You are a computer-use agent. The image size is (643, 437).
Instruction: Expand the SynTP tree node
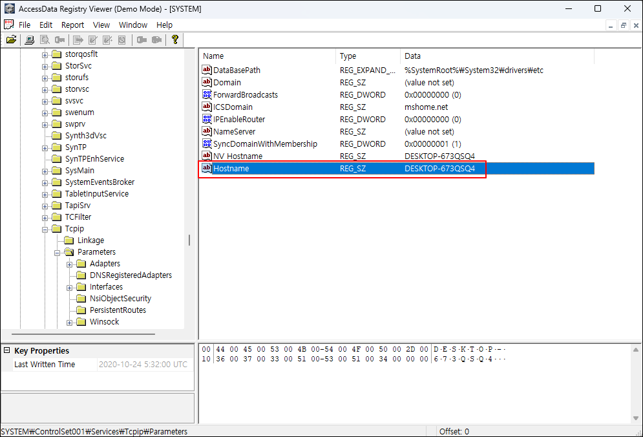[x=45, y=148]
